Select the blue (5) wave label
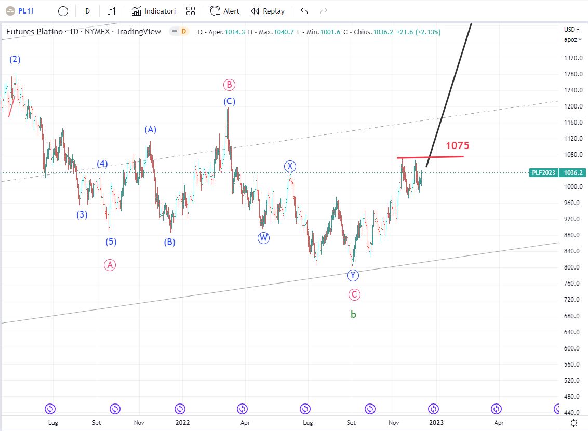Viewport: 588px width, 431px height. (x=111, y=242)
